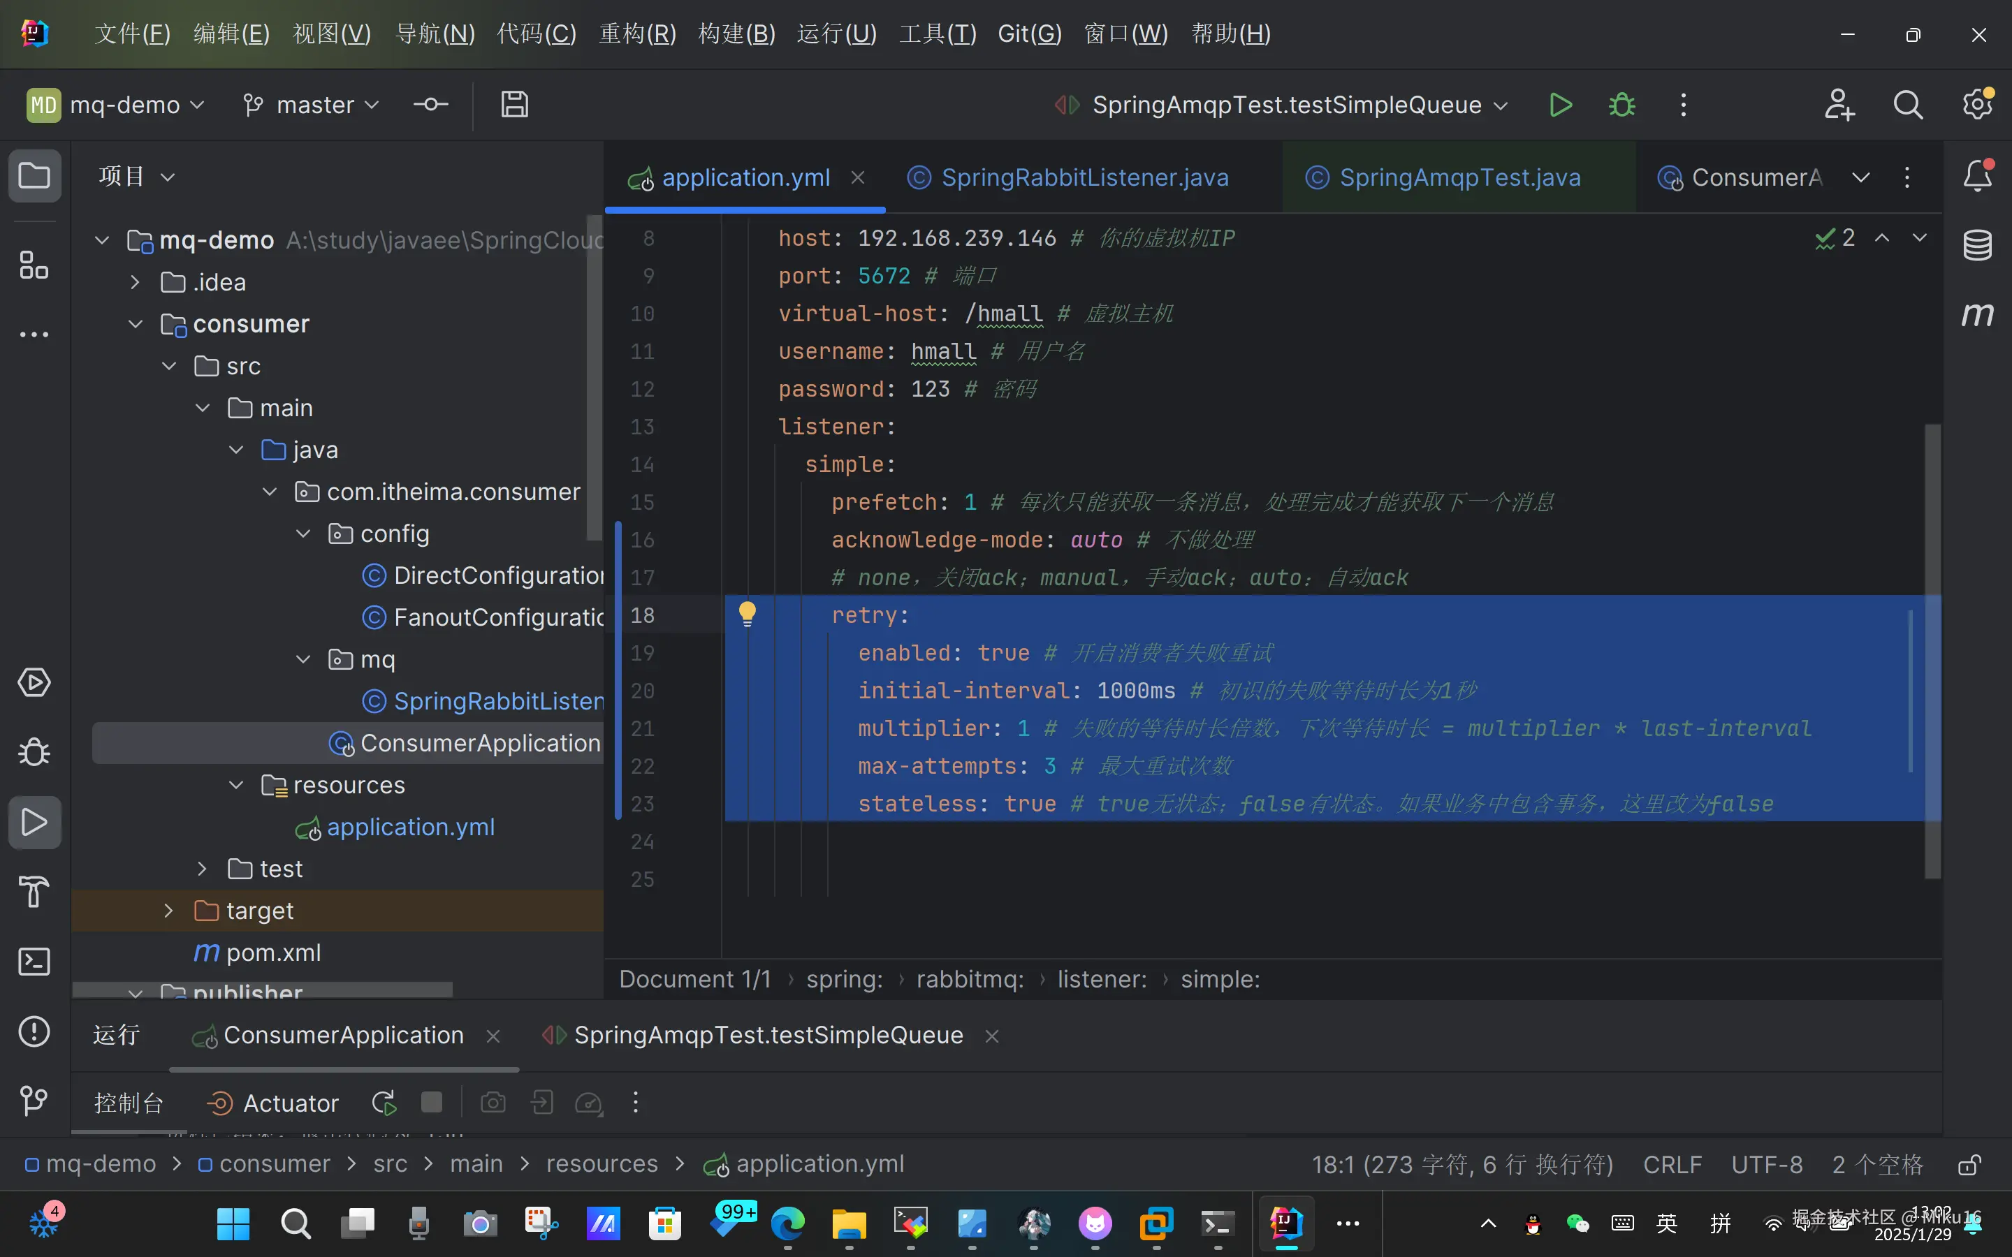
Task: Expand the target folder in project tree
Action: point(169,911)
